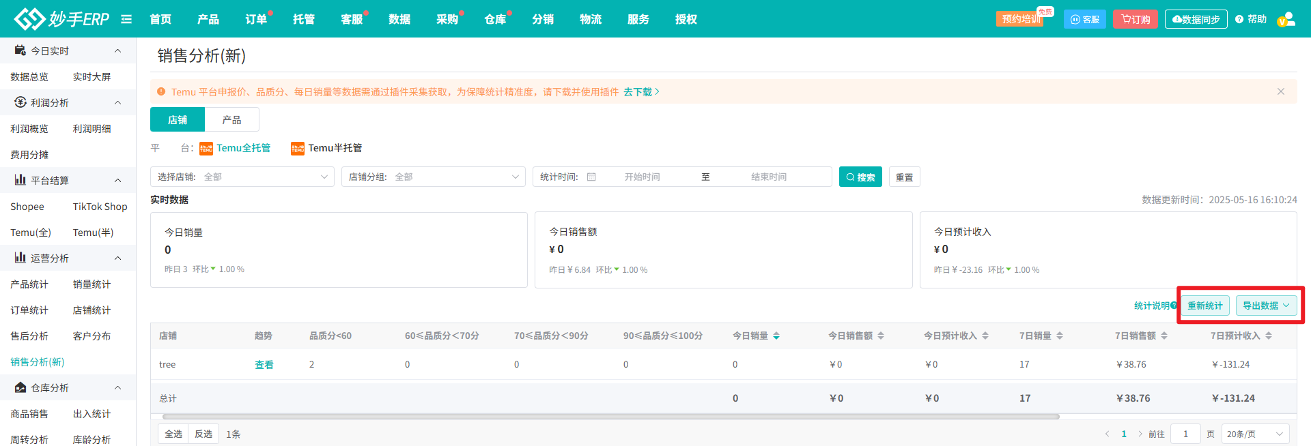Viewport: 1311px width, 446px height.
Task: Open the 店铺分组 dropdown
Action: coord(434,177)
